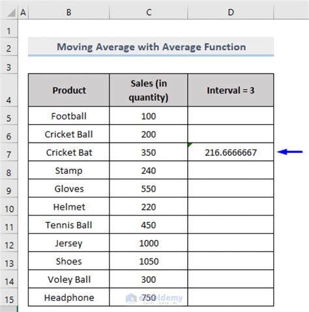Select row 12 header
Screen dimensions: 309x312
(x=8, y=243)
